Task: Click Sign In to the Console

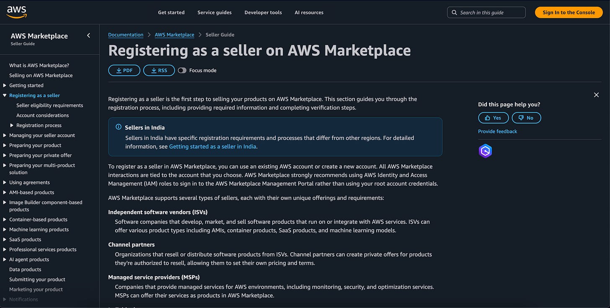Action: click(569, 13)
